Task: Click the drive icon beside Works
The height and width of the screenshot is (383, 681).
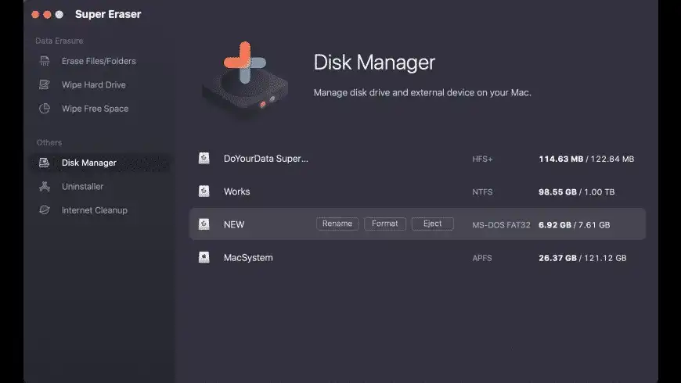Action: (x=204, y=191)
